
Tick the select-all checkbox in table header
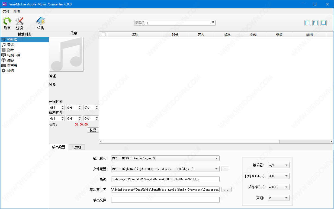click(x=103, y=34)
